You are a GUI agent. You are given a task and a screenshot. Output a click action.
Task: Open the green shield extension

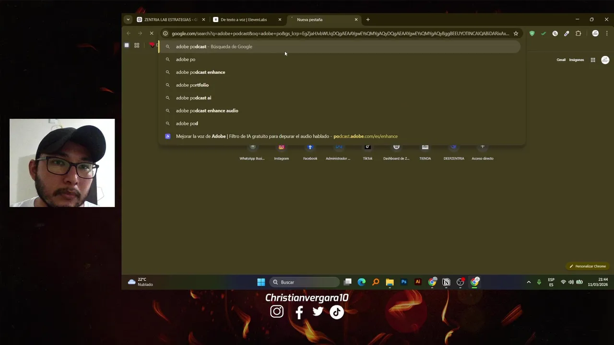coord(531,34)
